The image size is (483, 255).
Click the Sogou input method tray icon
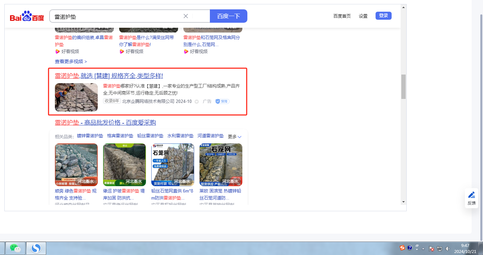pyautogui.click(x=402, y=248)
